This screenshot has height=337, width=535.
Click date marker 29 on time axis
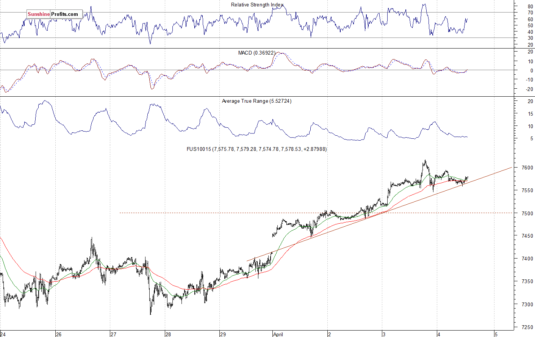pyautogui.click(x=223, y=334)
